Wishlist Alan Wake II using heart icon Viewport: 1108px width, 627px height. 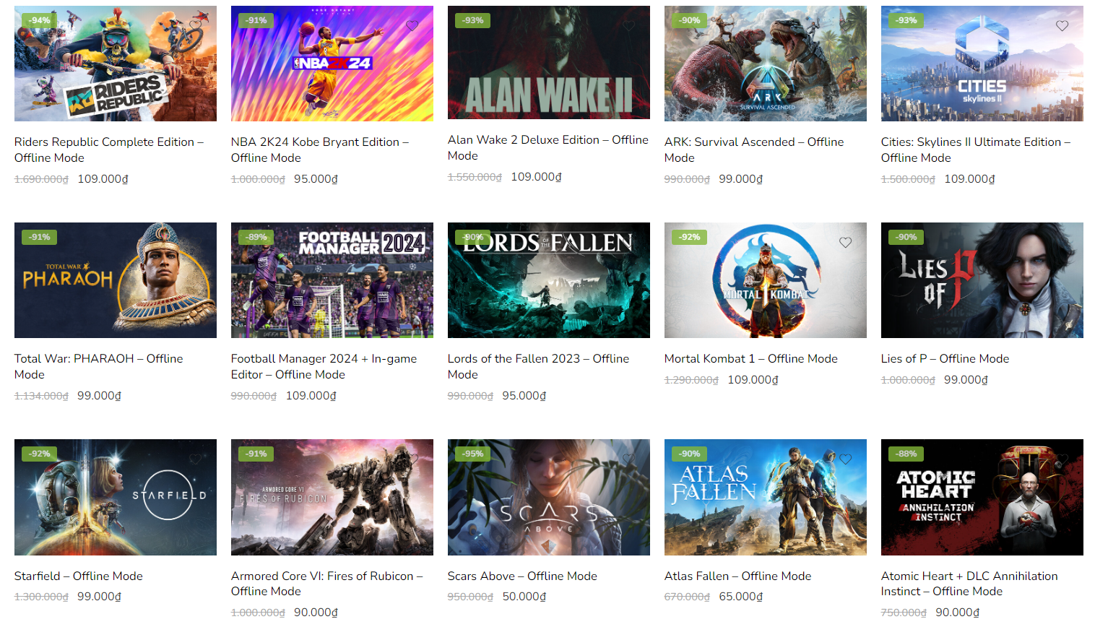pyautogui.click(x=628, y=26)
